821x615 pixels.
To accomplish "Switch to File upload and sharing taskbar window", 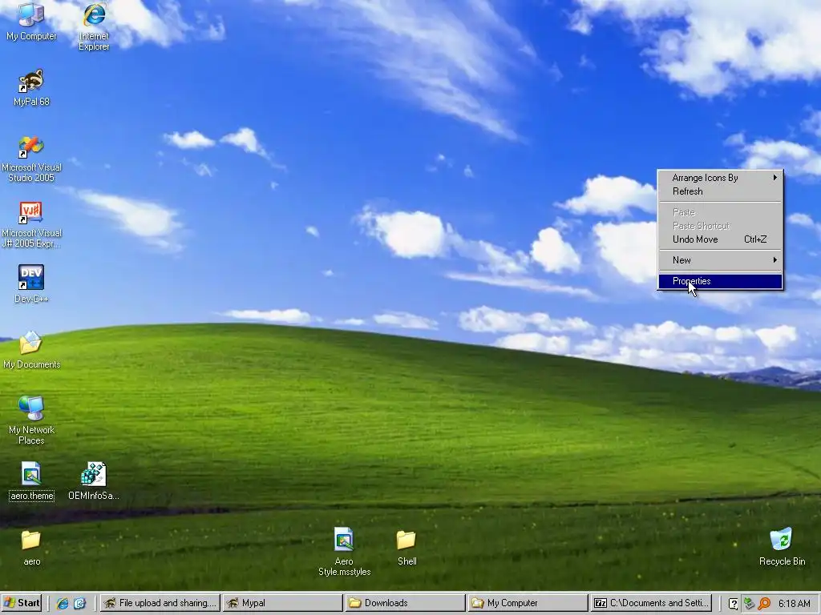I will pos(160,603).
